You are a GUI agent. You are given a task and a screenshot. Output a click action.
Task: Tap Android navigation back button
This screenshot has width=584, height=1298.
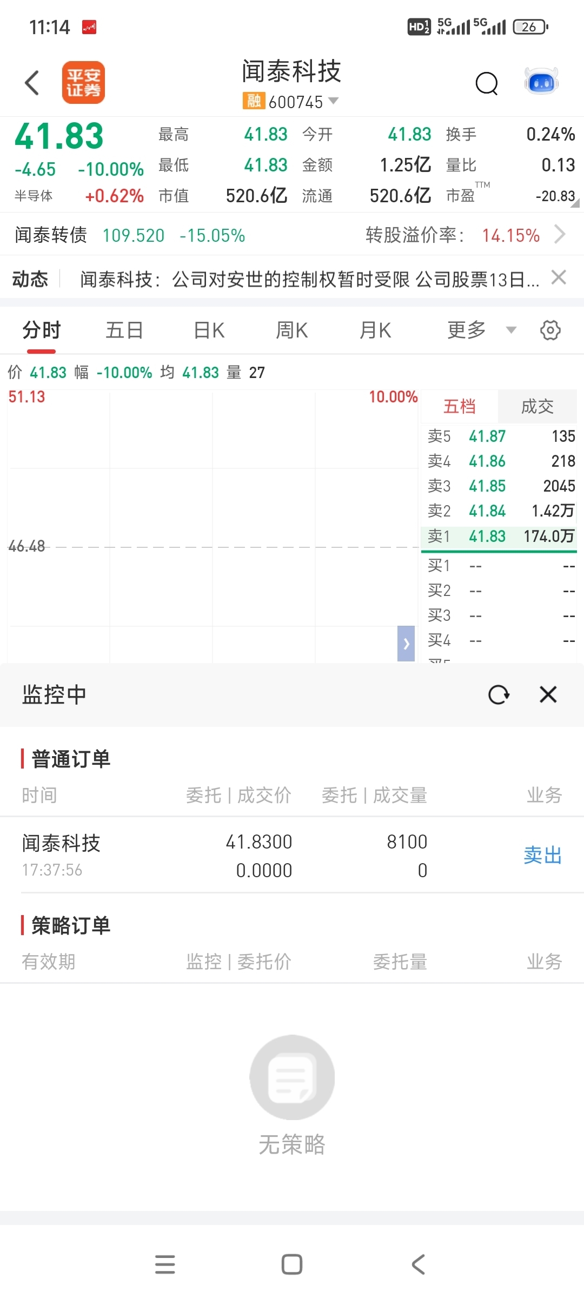pyautogui.click(x=419, y=1264)
